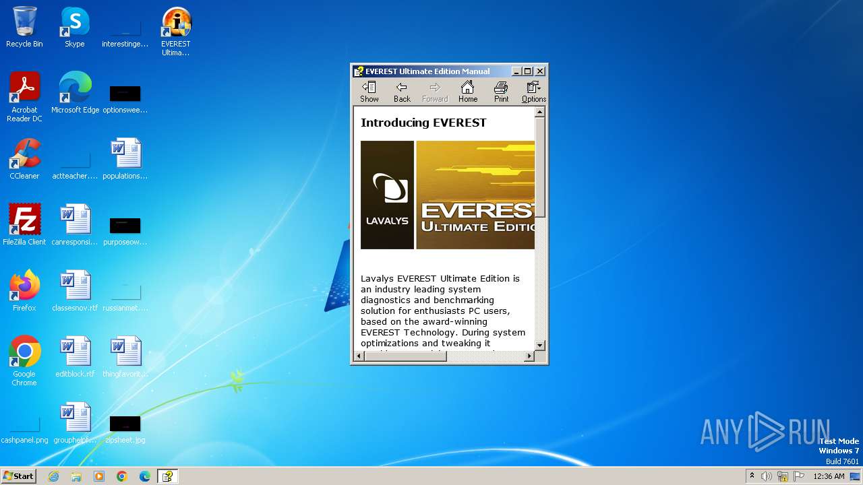The height and width of the screenshot is (485, 863).
Task: Close the EVEREST manual window
Action: pos(540,71)
